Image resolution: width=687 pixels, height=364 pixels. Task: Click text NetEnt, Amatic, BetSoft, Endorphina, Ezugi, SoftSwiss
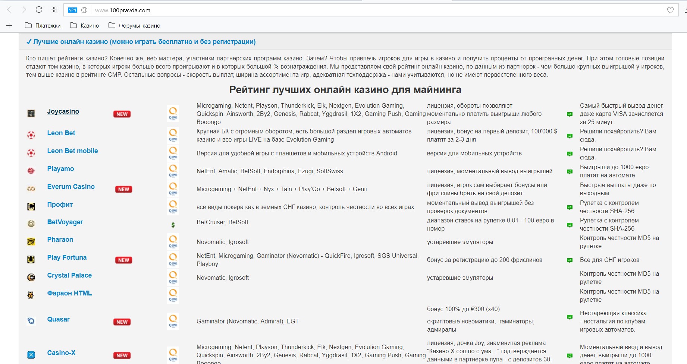(270, 171)
